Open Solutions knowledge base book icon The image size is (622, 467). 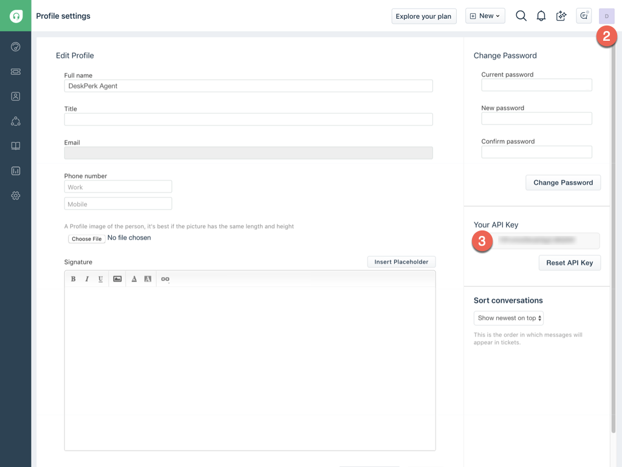16,146
